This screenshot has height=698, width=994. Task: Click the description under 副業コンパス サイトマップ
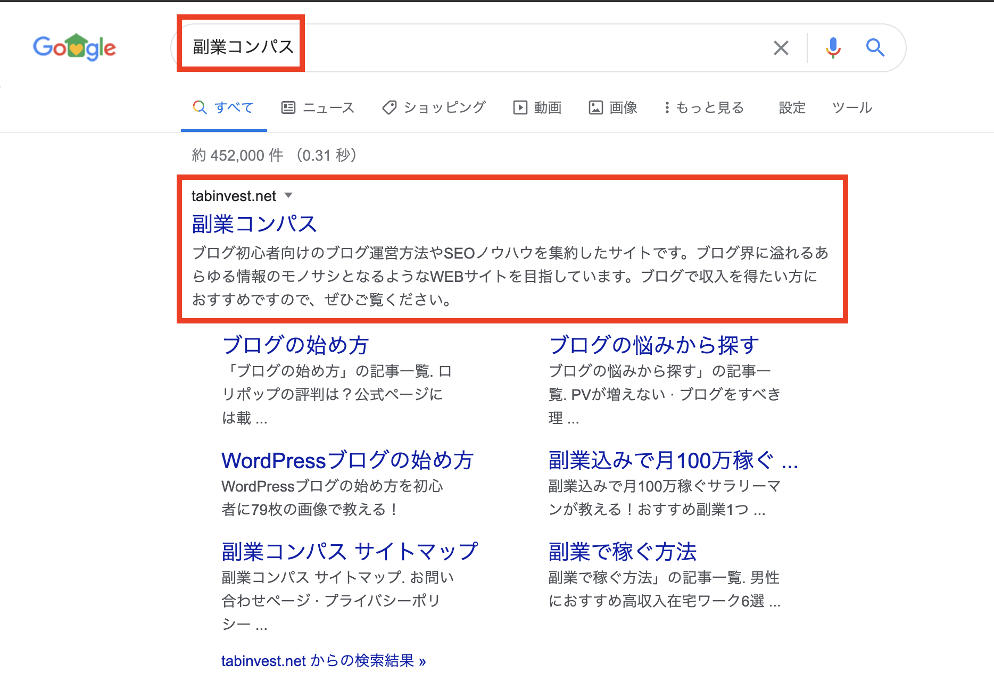(x=338, y=601)
